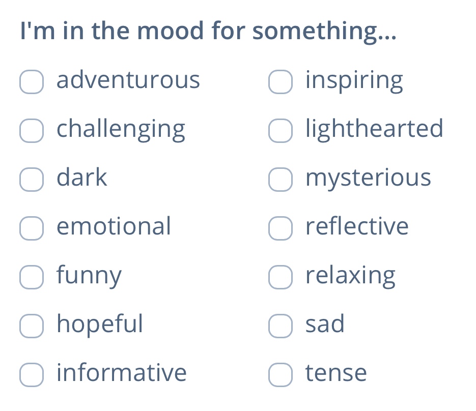
Task: Click the 'I'm in the mood for something...' heading
Action: (x=208, y=32)
